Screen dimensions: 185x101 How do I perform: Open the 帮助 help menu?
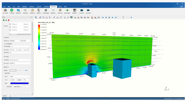click(x=65, y=7)
